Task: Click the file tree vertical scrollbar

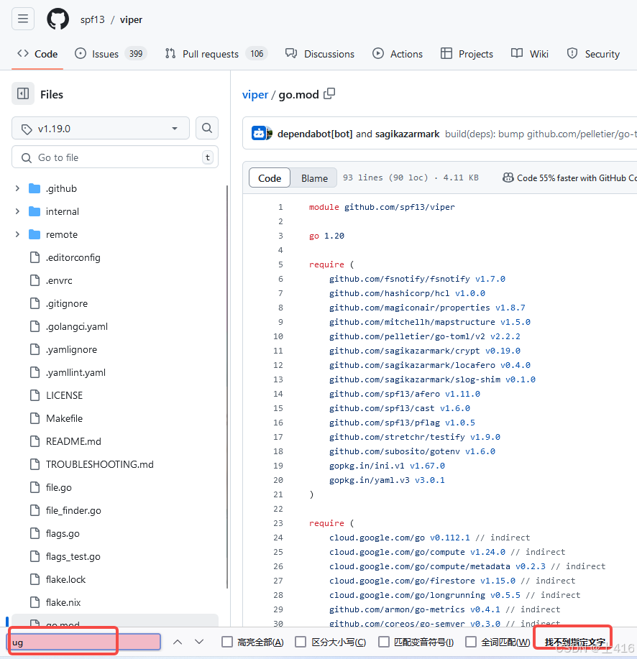Action: pos(227,387)
